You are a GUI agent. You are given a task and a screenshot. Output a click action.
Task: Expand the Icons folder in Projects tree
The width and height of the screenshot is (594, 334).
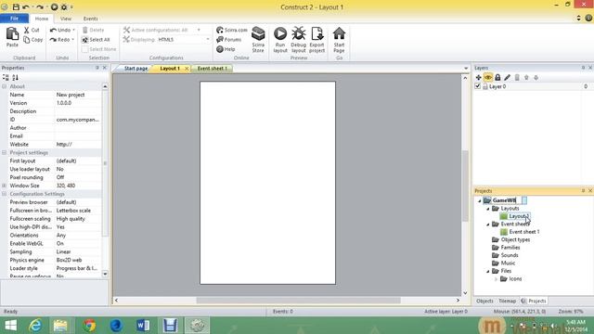click(496, 279)
